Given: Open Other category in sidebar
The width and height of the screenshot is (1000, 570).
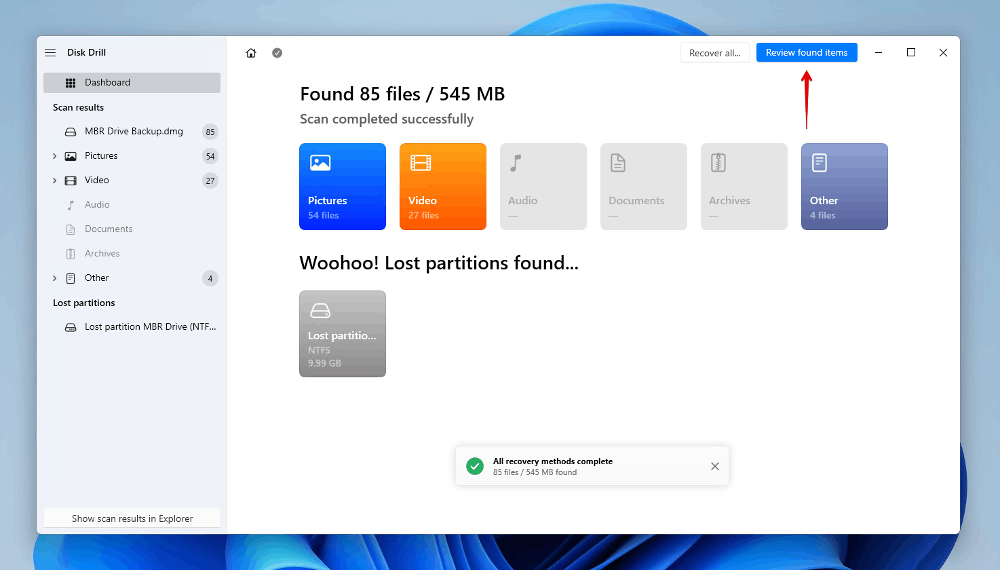Looking at the screenshot, I should tap(132, 278).
